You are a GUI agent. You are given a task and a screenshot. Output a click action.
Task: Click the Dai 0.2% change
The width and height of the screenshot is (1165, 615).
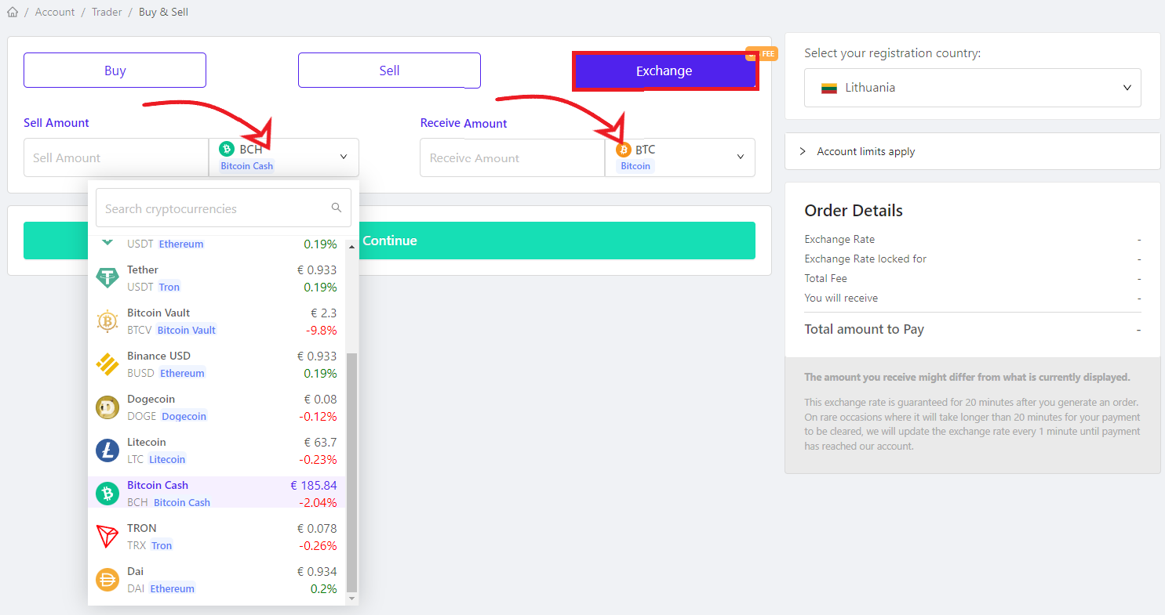click(324, 588)
